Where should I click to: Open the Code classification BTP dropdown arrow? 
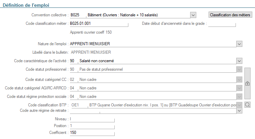point(239,105)
